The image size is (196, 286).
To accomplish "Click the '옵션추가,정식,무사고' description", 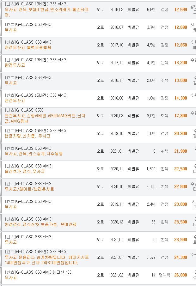I will click(25, 172).
